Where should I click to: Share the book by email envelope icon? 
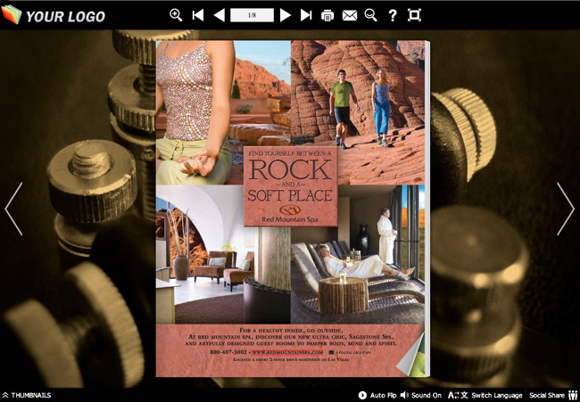point(350,15)
